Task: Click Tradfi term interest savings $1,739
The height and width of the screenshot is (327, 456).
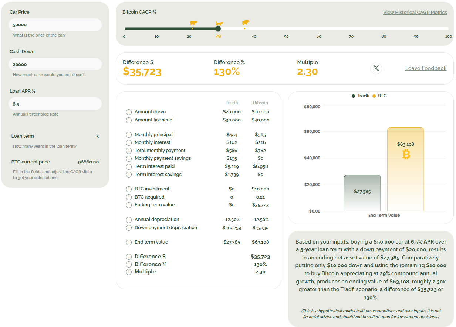Action: point(232,175)
